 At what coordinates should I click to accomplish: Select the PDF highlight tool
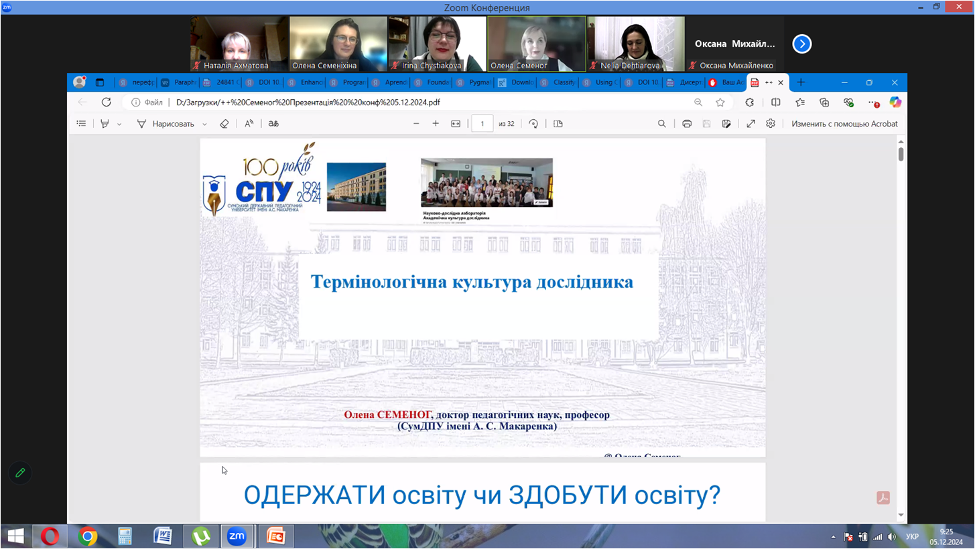(x=105, y=124)
